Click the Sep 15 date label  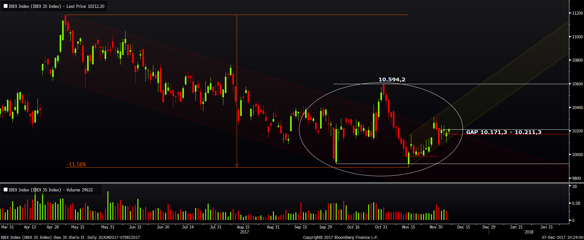tap(301, 227)
